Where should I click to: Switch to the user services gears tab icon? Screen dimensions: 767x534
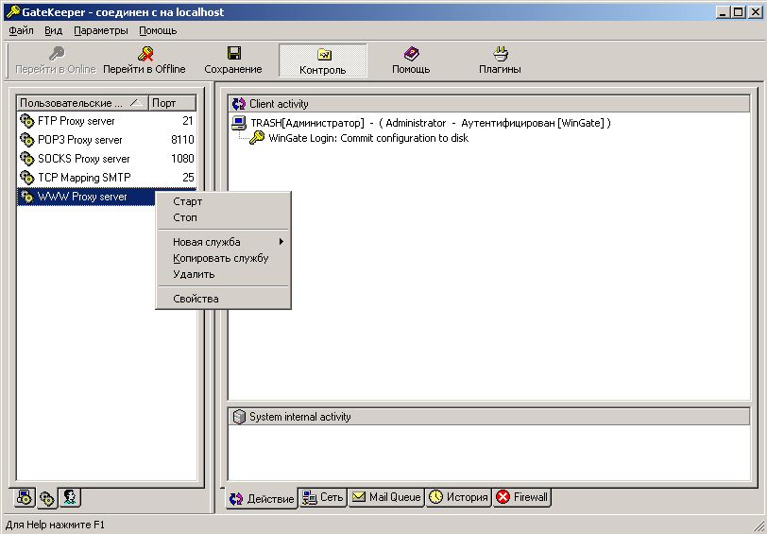click(x=46, y=498)
